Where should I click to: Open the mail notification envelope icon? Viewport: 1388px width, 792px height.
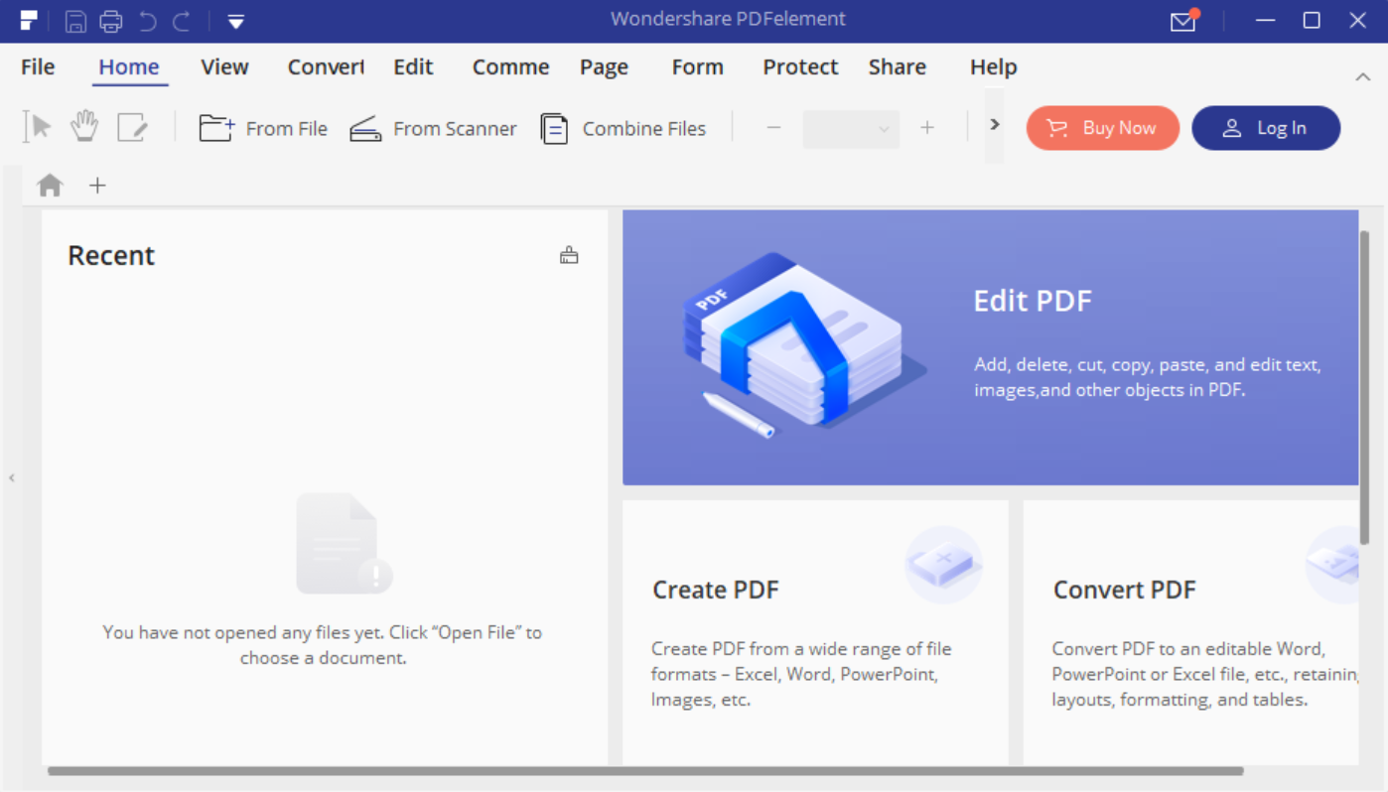(1183, 21)
